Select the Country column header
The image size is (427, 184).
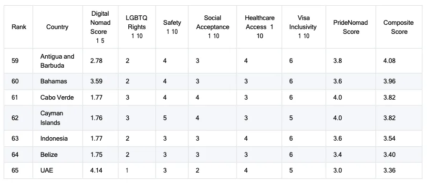click(x=57, y=27)
